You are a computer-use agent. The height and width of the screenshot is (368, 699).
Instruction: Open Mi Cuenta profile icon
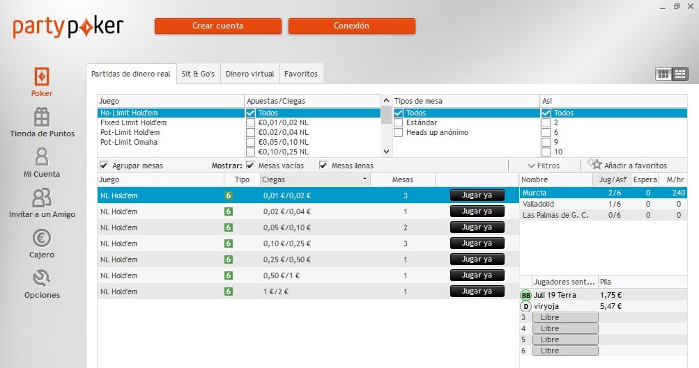41,157
